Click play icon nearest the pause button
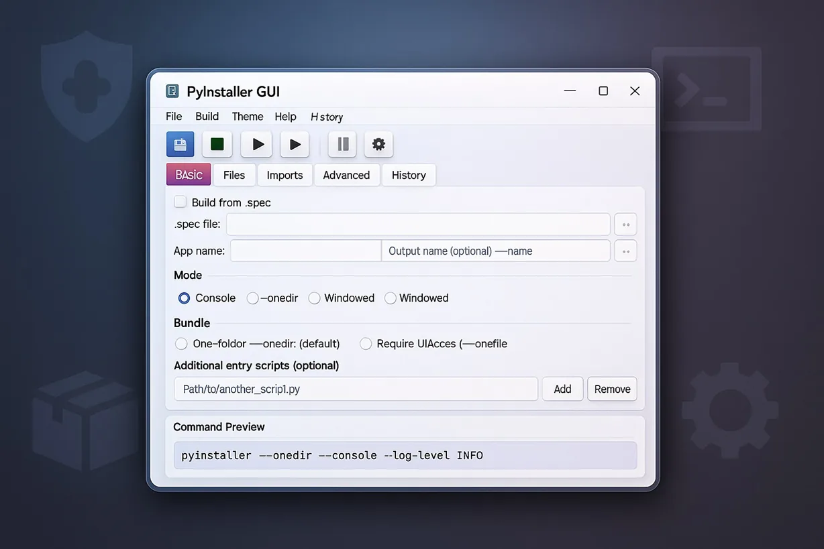This screenshot has height=549, width=824. pyautogui.click(x=294, y=144)
